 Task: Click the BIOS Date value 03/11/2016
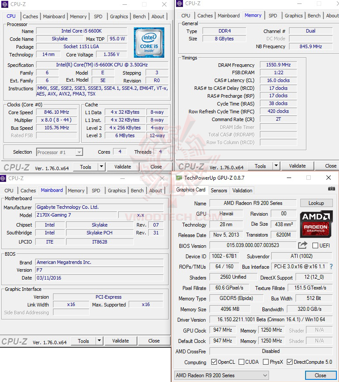(99, 278)
